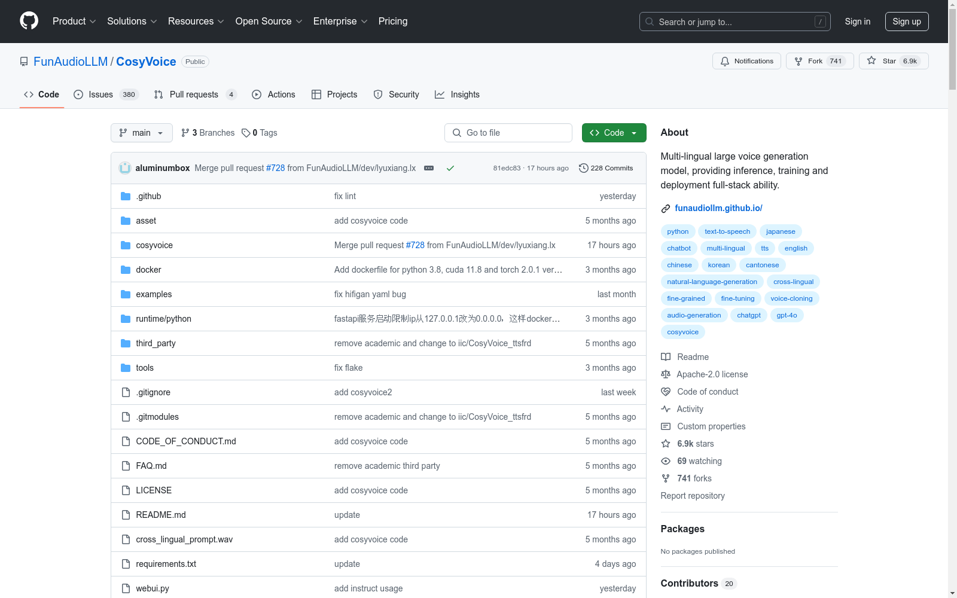Viewport: 957px width, 598px height.
Task: Open the Pricing page
Action: (x=393, y=21)
